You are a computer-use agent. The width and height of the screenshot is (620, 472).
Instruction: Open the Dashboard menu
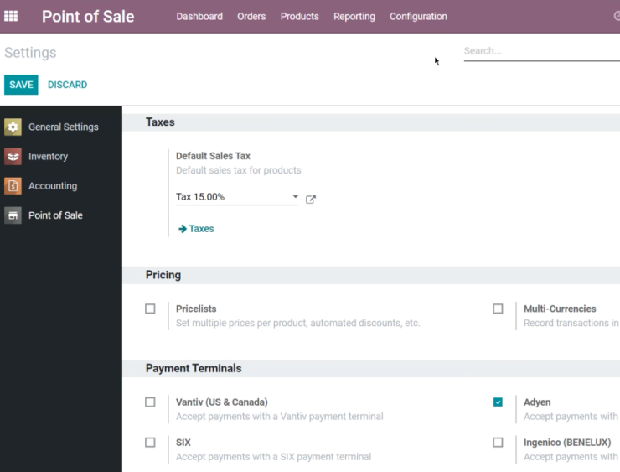199,16
